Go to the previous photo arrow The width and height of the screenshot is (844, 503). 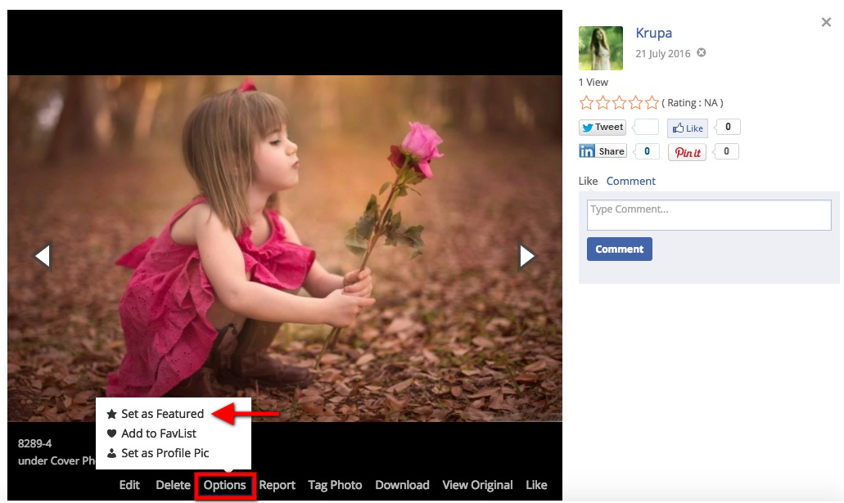click(43, 256)
